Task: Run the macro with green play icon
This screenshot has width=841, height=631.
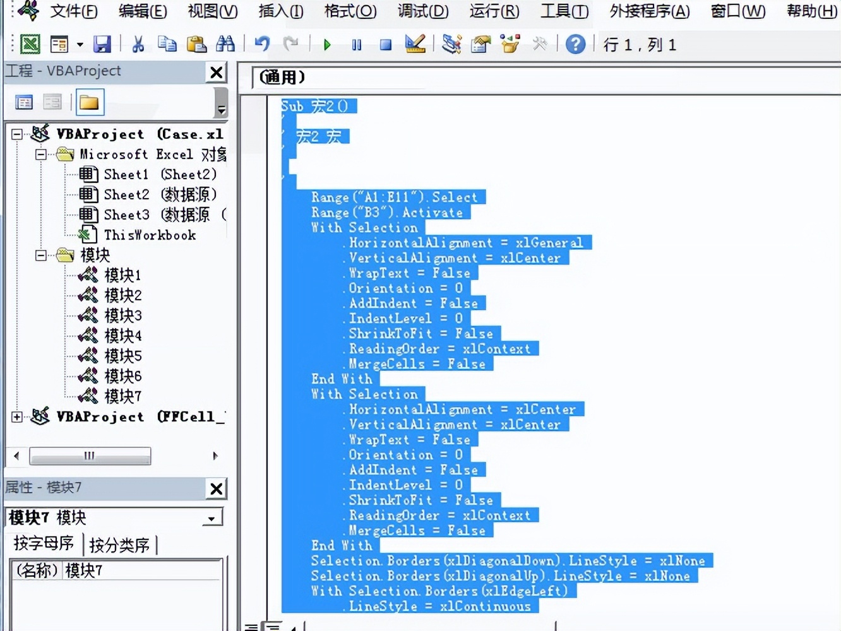Action: click(327, 45)
